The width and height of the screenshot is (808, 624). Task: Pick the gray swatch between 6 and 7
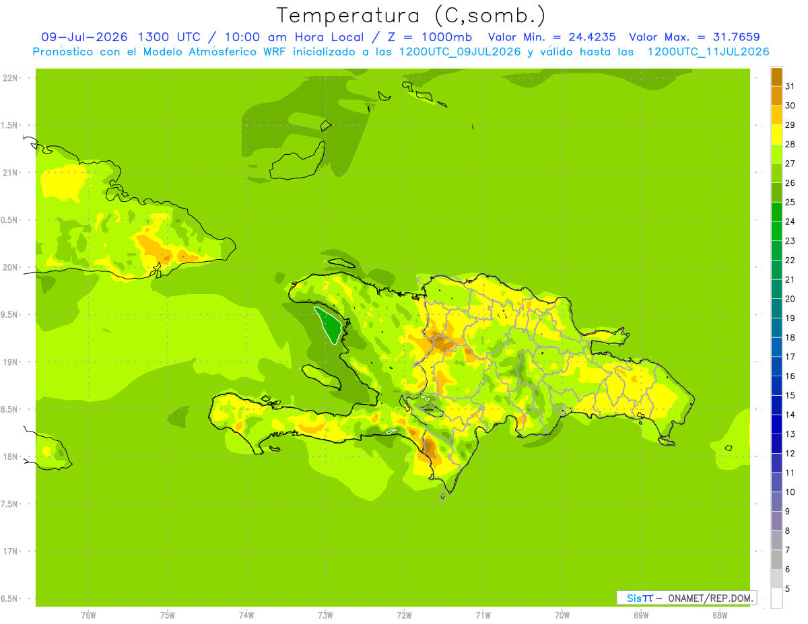tap(776, 559)
